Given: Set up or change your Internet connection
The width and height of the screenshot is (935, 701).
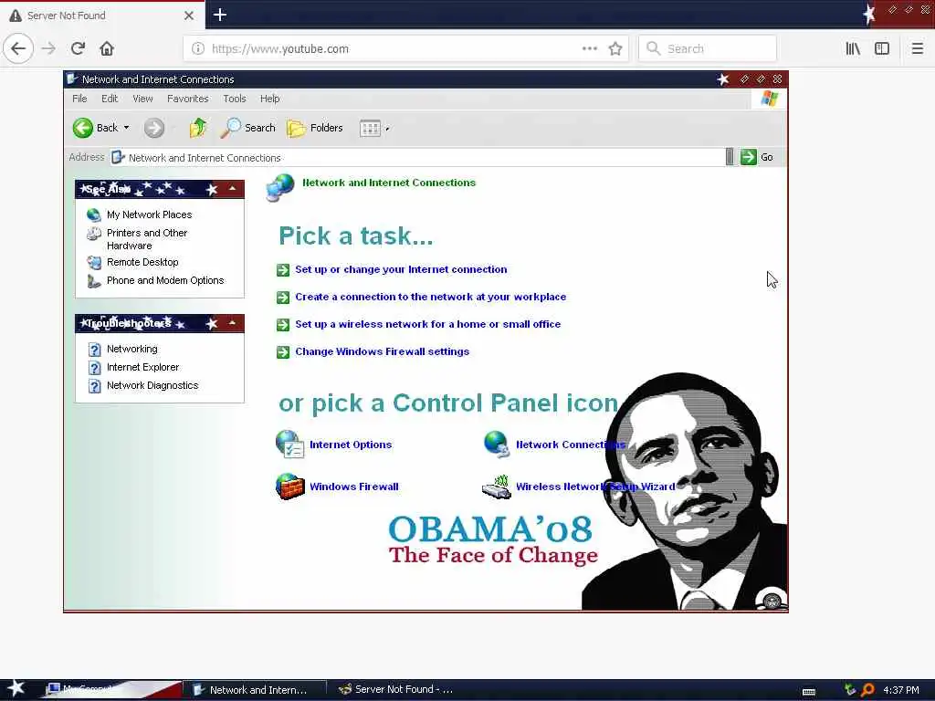Looking at the screenshot, I should click(x=401, y=269).
